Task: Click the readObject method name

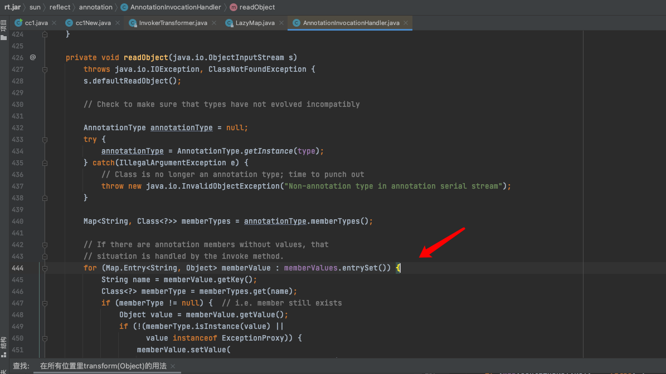Action: click(145, 58)
